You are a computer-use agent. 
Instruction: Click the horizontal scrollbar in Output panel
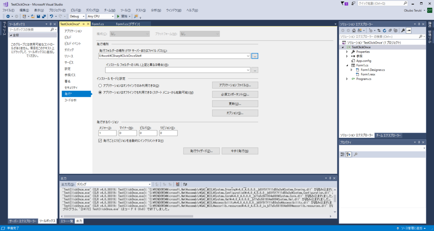tap(128, 216)
